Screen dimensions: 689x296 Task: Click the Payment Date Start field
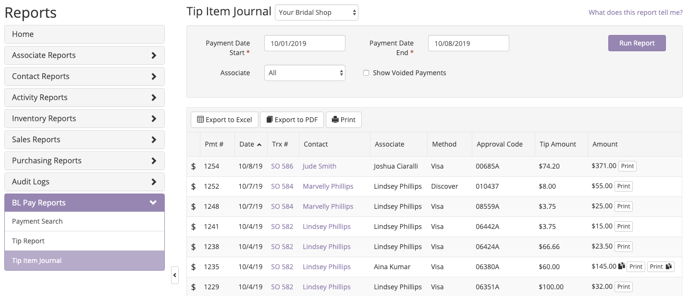(x=305, y=43)
